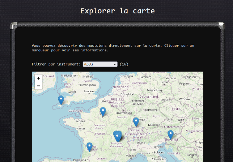Open the instrument filter dropdown
Screen dimensions: 233x162
click(100, 64)
